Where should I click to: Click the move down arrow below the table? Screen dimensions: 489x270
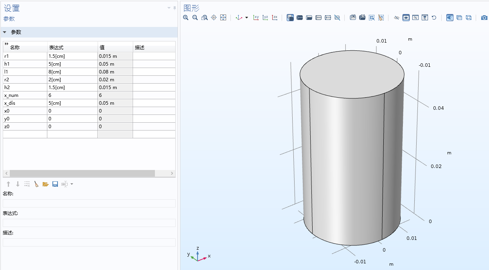pos(18,184)
